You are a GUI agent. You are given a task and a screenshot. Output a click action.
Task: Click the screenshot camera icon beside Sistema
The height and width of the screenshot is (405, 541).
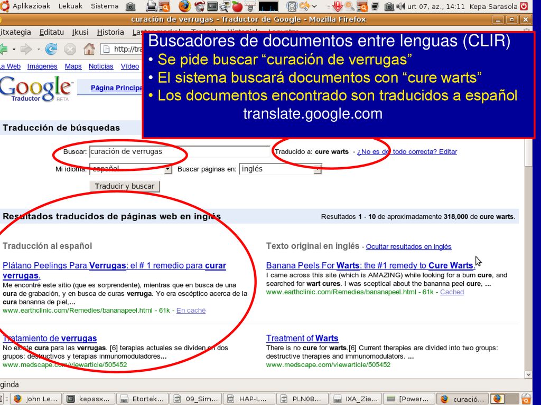(x=130, y=6)
